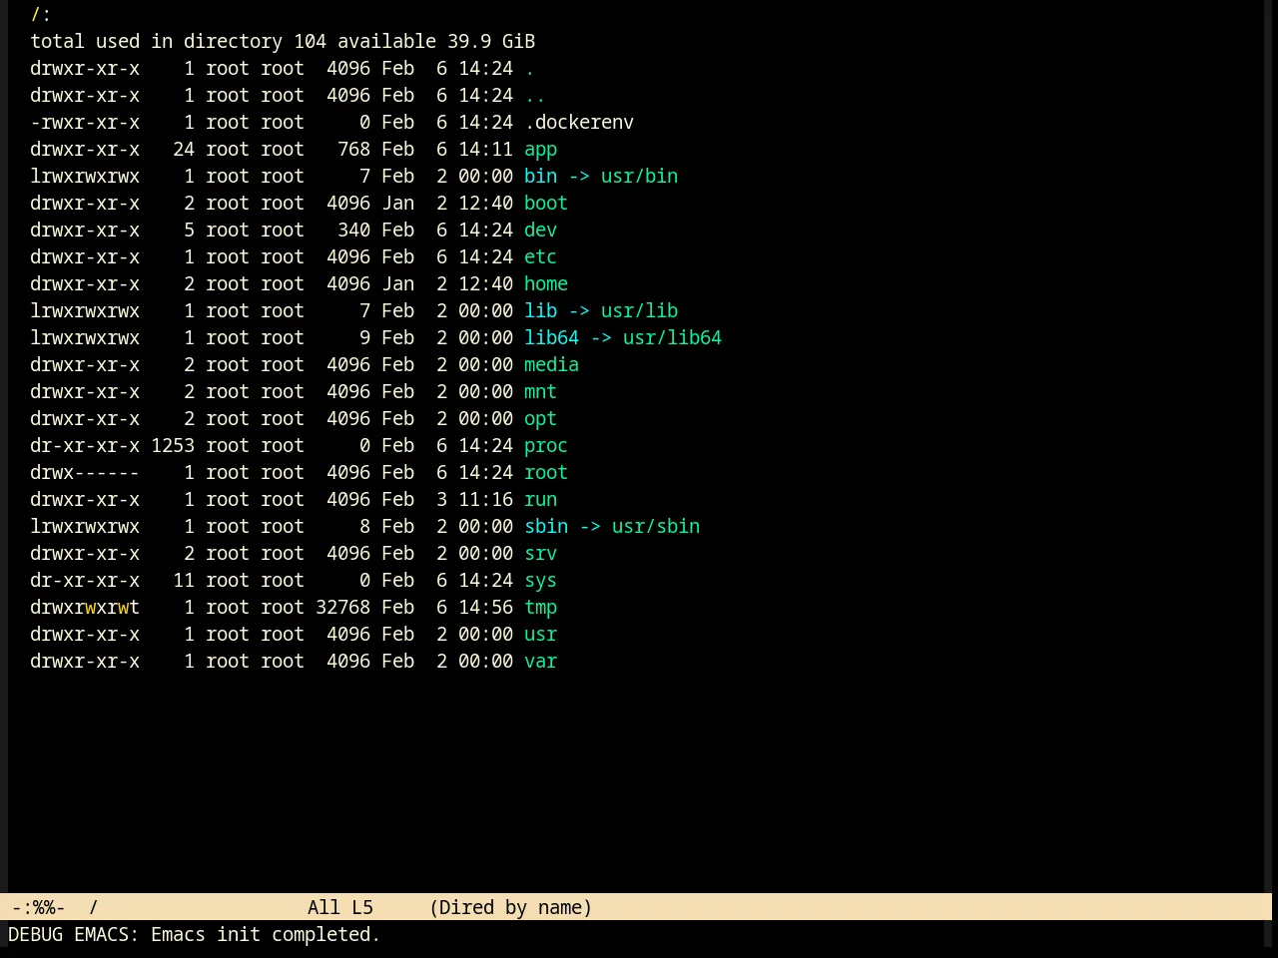Click the 1253 link count on proc row

(173, 446)
